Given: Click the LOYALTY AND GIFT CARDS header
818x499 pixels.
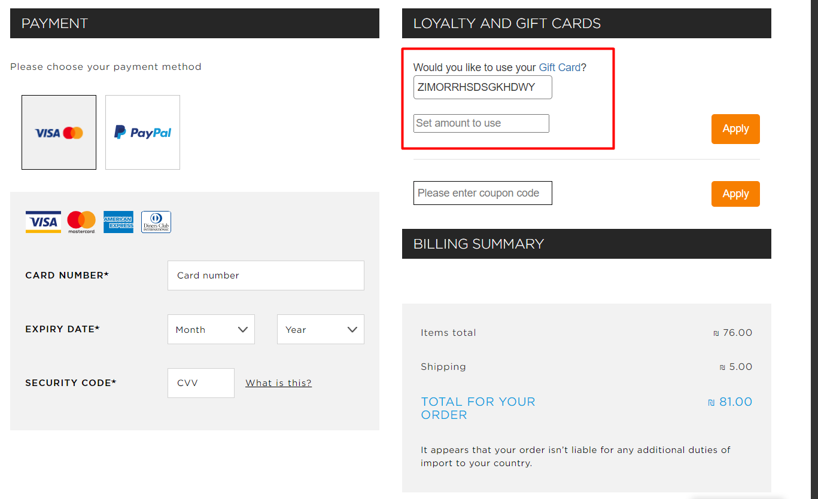Looking at the screenshot, I should [x=586, y=23].
